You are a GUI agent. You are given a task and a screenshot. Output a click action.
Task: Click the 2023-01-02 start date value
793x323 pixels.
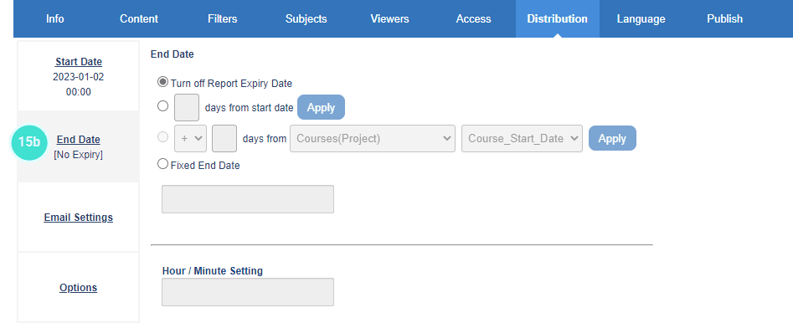tap(79, 77)
